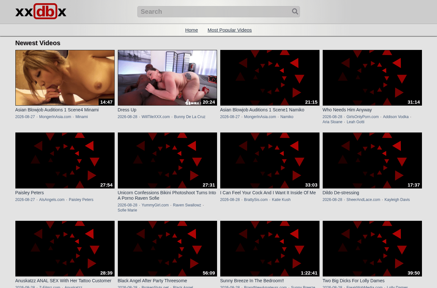Go to the Home page link
The image size is (437, 288).
coord(191,30)
